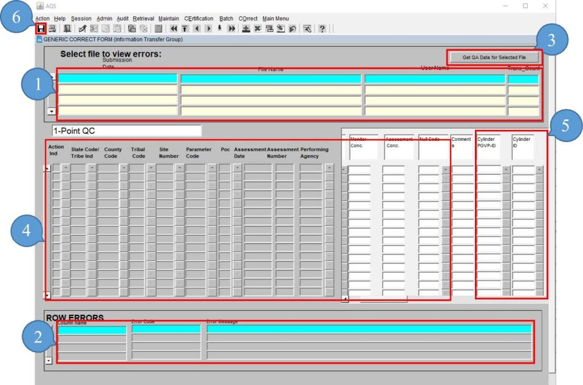Viewport: 583px width, 385px height.
Task: Expand the Cylinder PGVP-ID dropdown
Action: point(505,168)
